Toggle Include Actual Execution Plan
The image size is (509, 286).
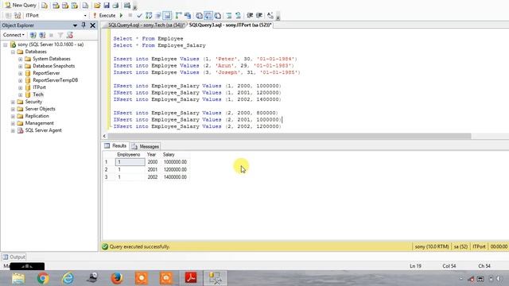pyautogui.click(x=178, y=16)
